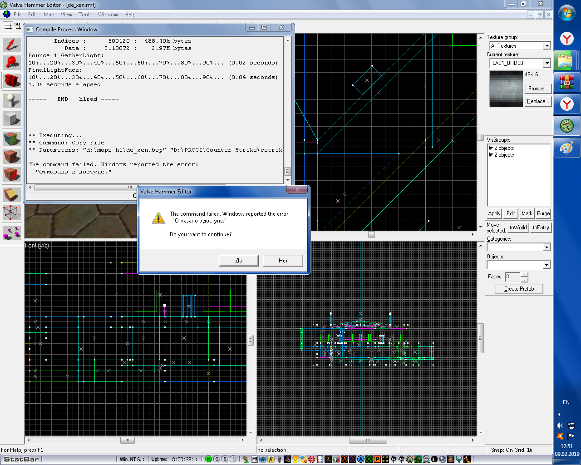The image size is (581, 465).
Task: Open the Map menu
Action: (49, 15)
